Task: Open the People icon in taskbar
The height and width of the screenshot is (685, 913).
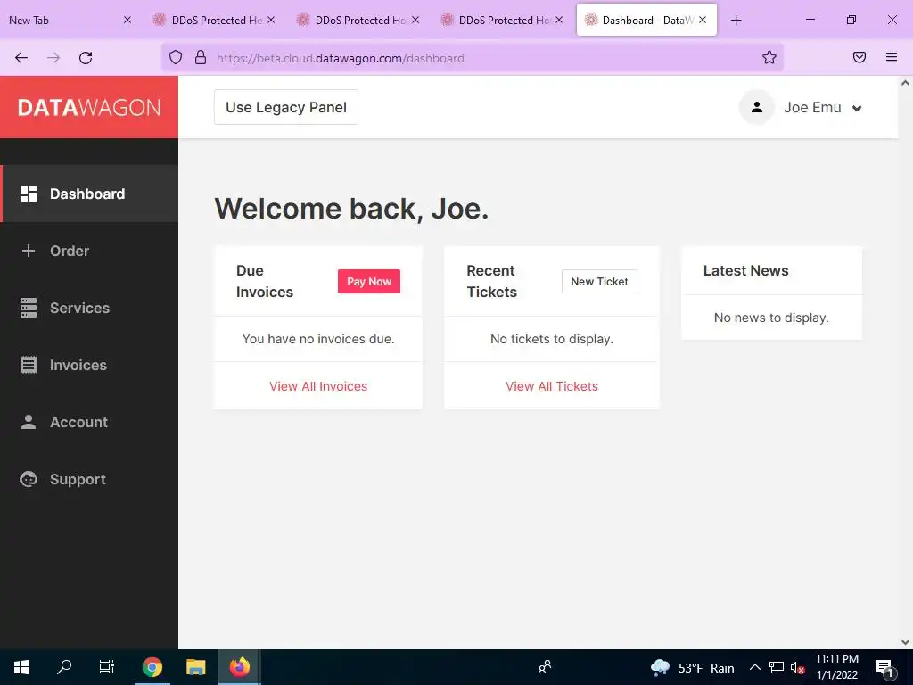Action: [x=545, y=667]
